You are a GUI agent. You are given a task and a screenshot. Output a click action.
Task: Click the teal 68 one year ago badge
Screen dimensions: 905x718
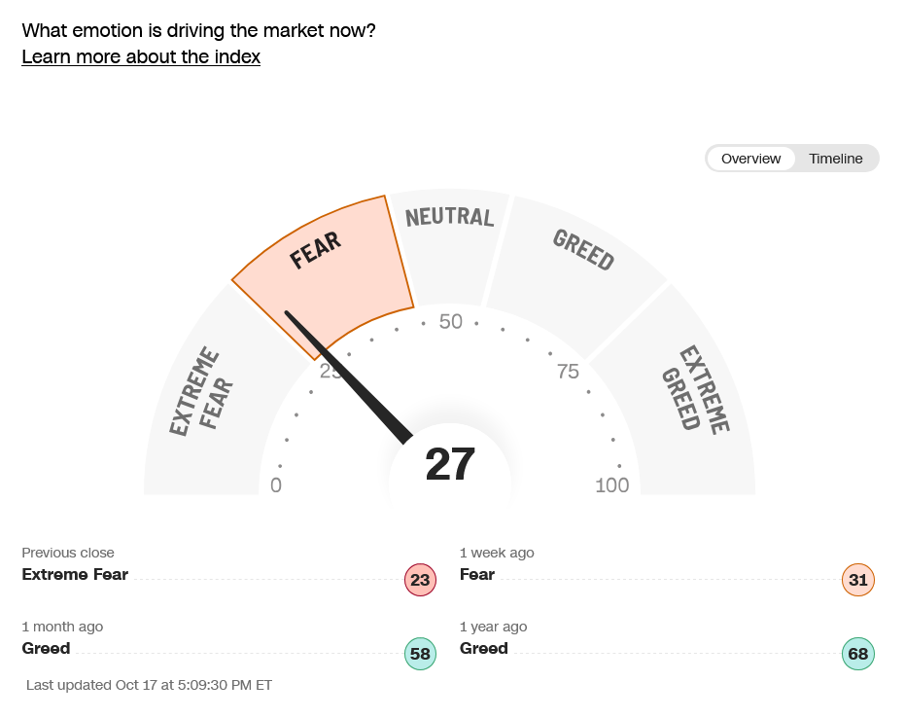[857, 655]
